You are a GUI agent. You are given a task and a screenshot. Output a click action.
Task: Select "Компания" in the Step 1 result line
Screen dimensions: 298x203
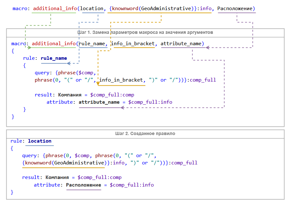(x=70, y=95)
